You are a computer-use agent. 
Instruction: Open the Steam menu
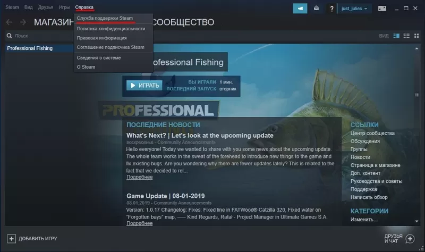pos(12,7)
